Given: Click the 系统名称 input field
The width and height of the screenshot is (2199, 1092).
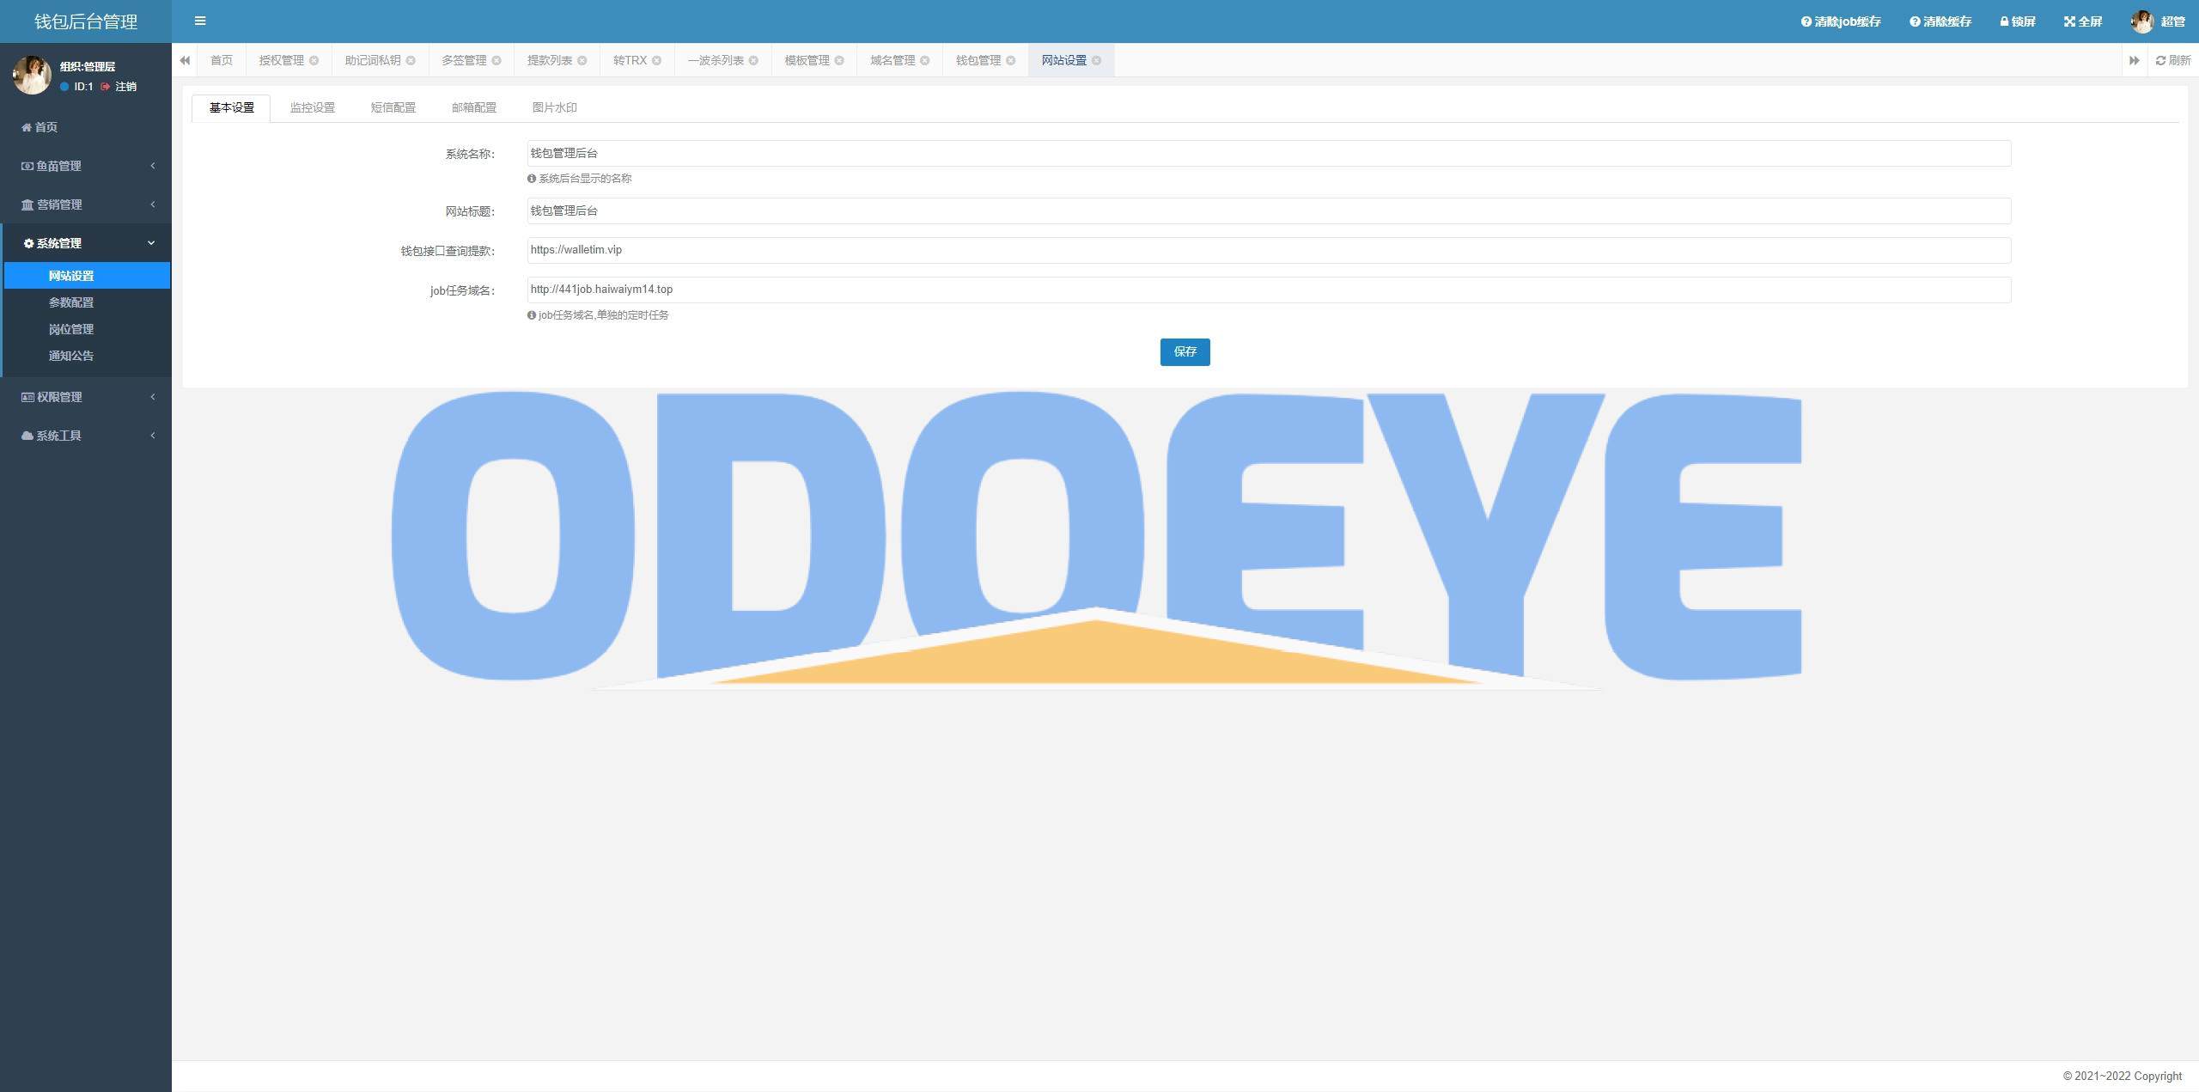Looking at the screenshot, I should tap(1269, 154).
